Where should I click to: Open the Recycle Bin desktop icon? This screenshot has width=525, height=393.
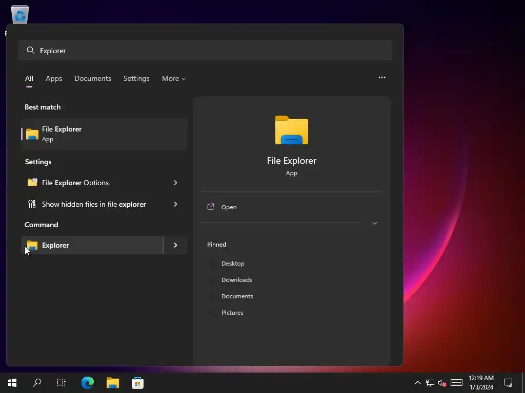[20, 14]
